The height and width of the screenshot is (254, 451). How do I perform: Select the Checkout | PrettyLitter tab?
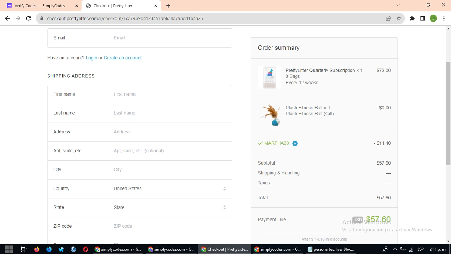[121, 6]
